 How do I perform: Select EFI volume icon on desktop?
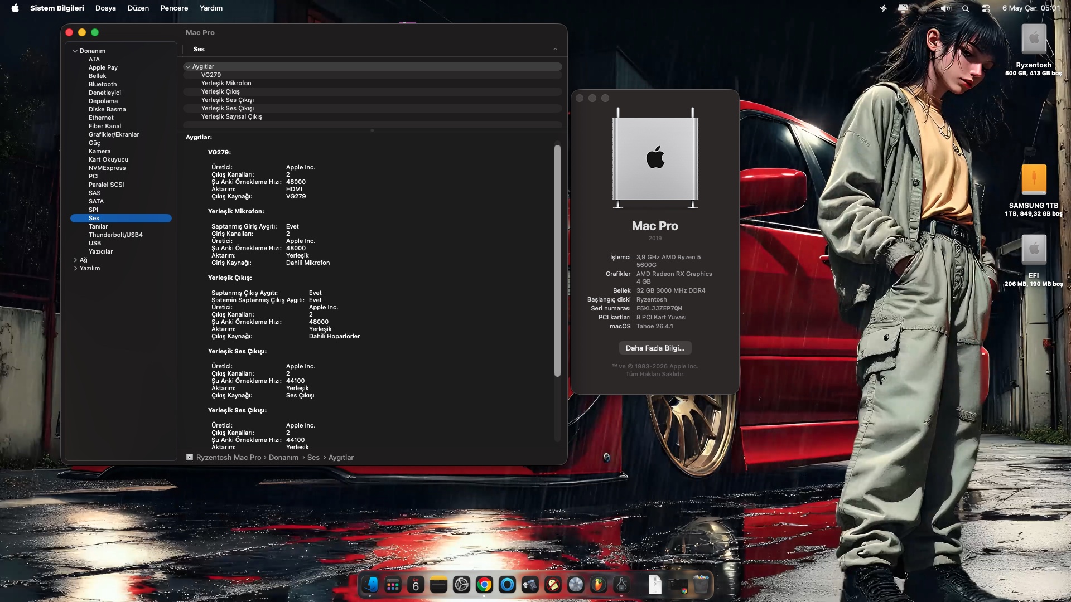pyautogui.click(x=1034, y=250)
